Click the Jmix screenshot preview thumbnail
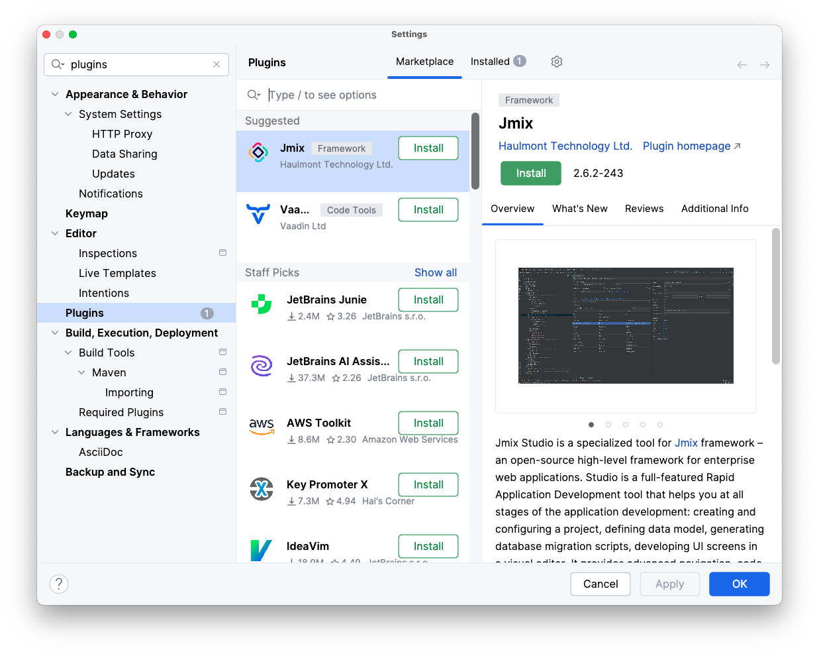The width and height of the screenshot is (819, 654). [x=626, y=326]
